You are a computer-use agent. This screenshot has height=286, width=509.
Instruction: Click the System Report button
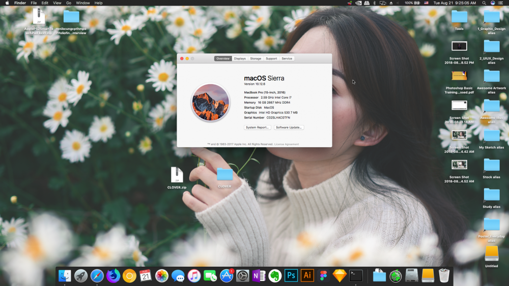258,128
